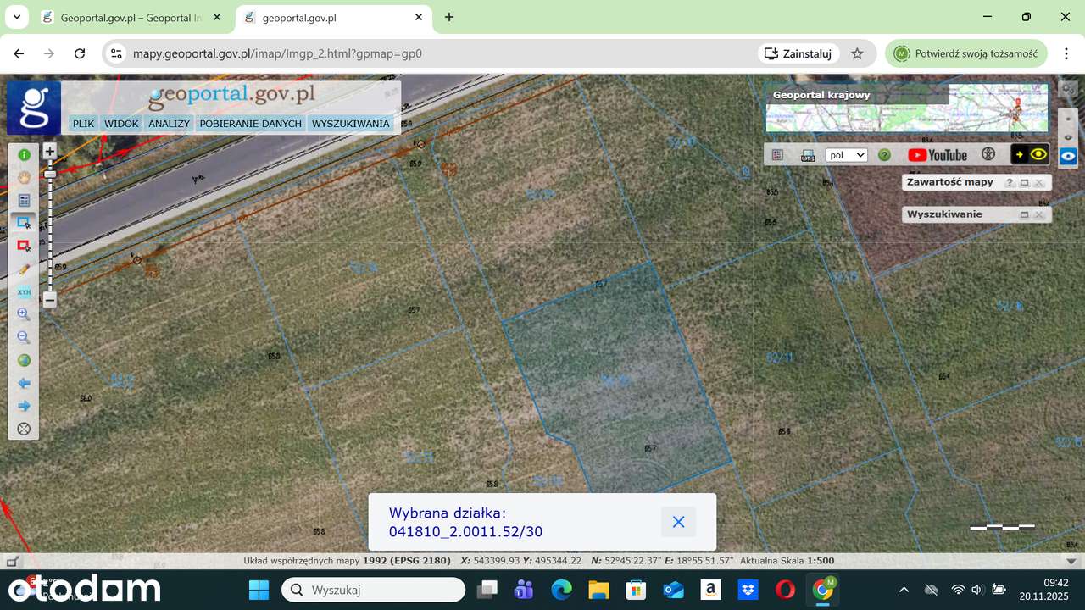Open the language dropdown showing 'pol'
Image resolution: width=1085 pixels, height=610 pixels.
(x=846, y=155)
